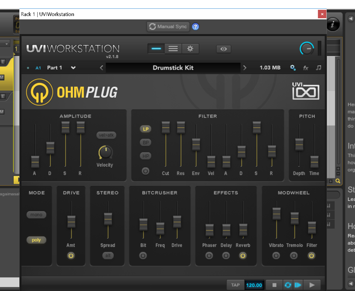This screenshot has height=291, width=355.
Task: Click the Velocity knob
Action: 106,152
